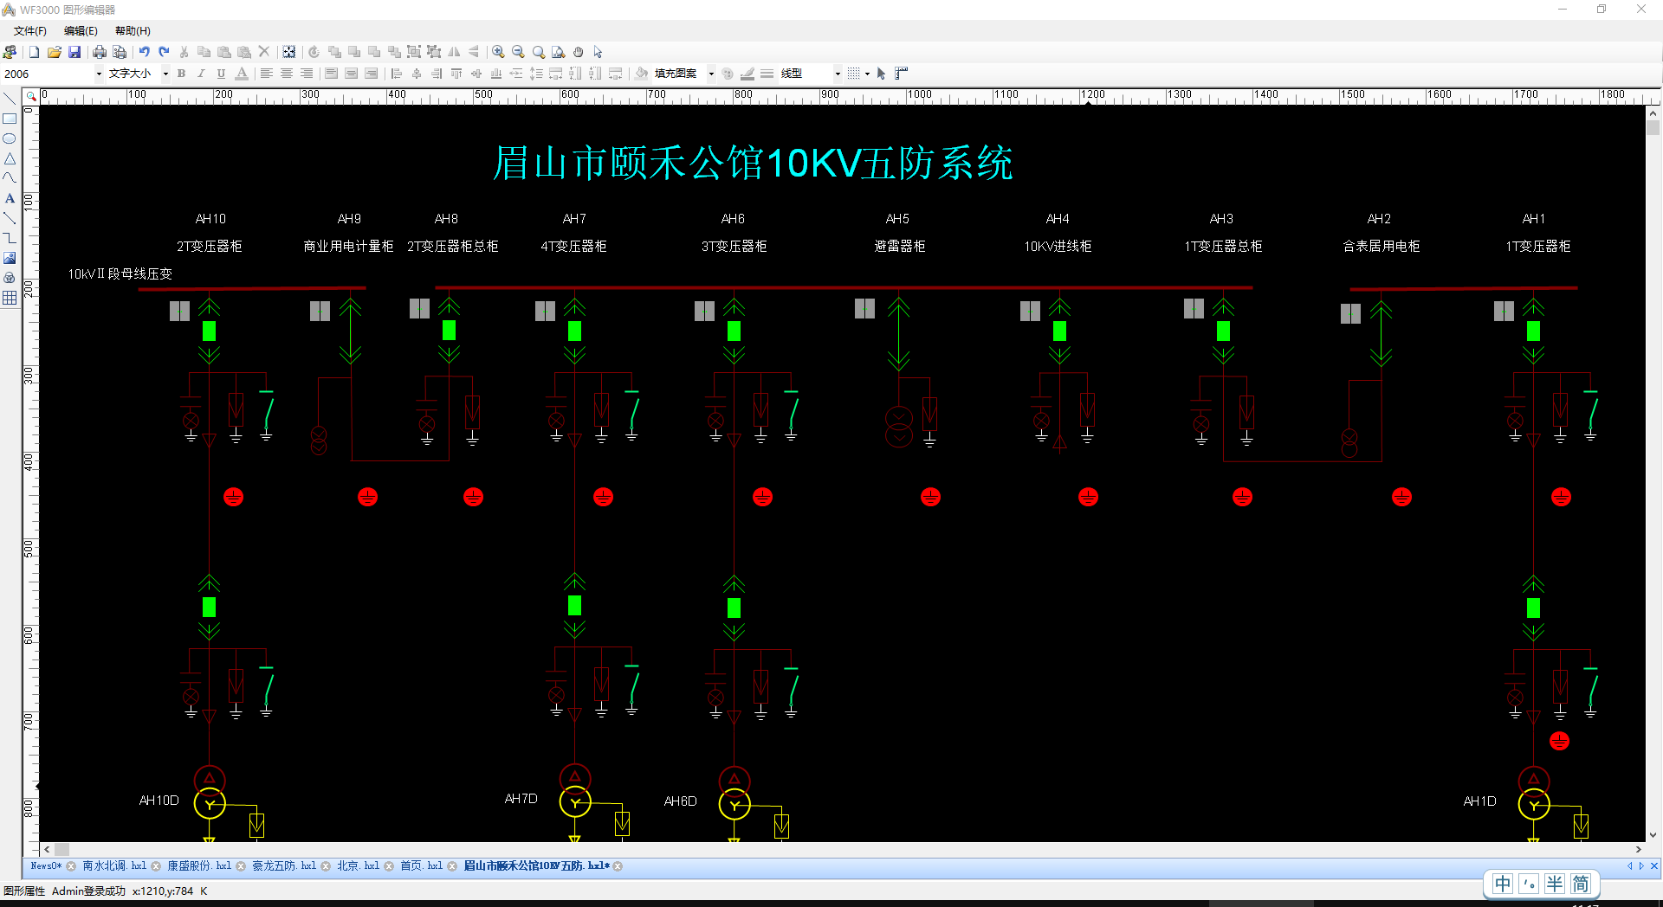Click the AH10 2T变压器柜 green breaker
This screenshot has height=907, width=1663.
click(209, 331)
